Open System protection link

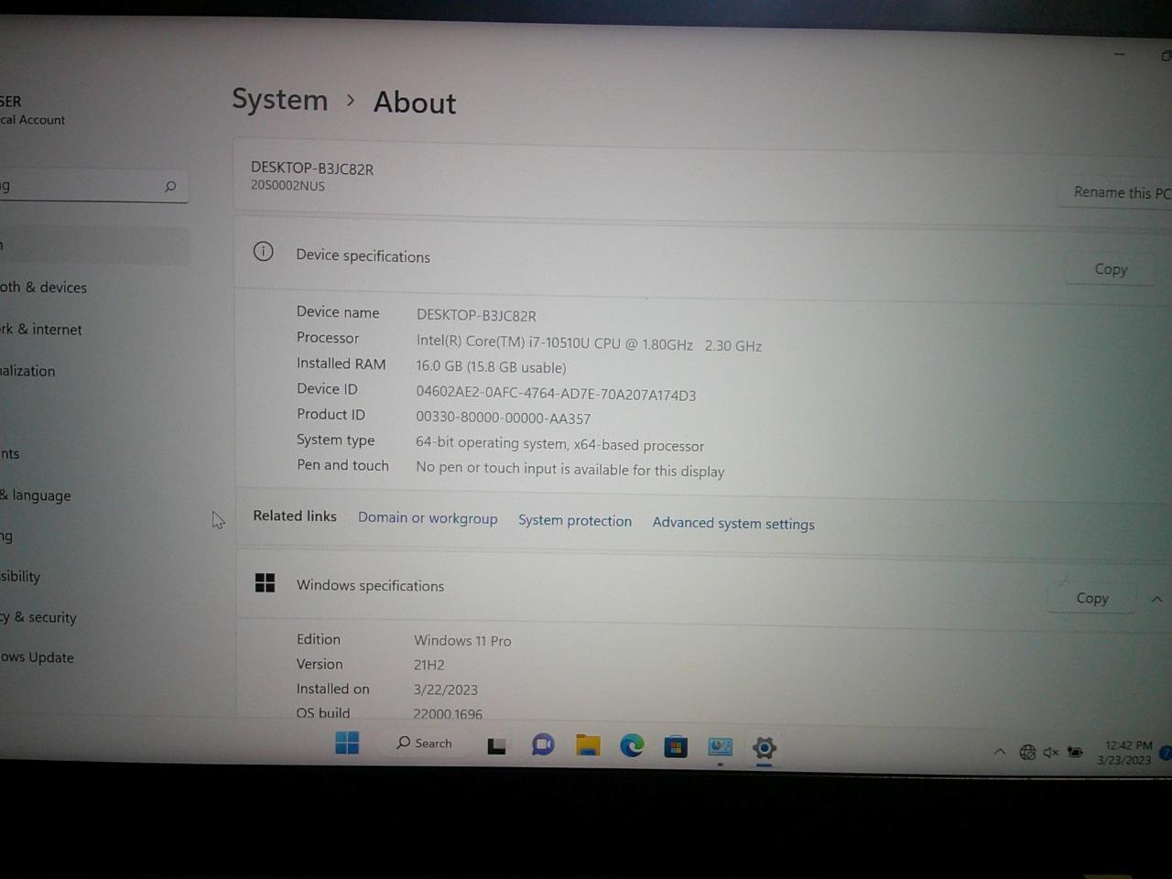click(575, 520)
